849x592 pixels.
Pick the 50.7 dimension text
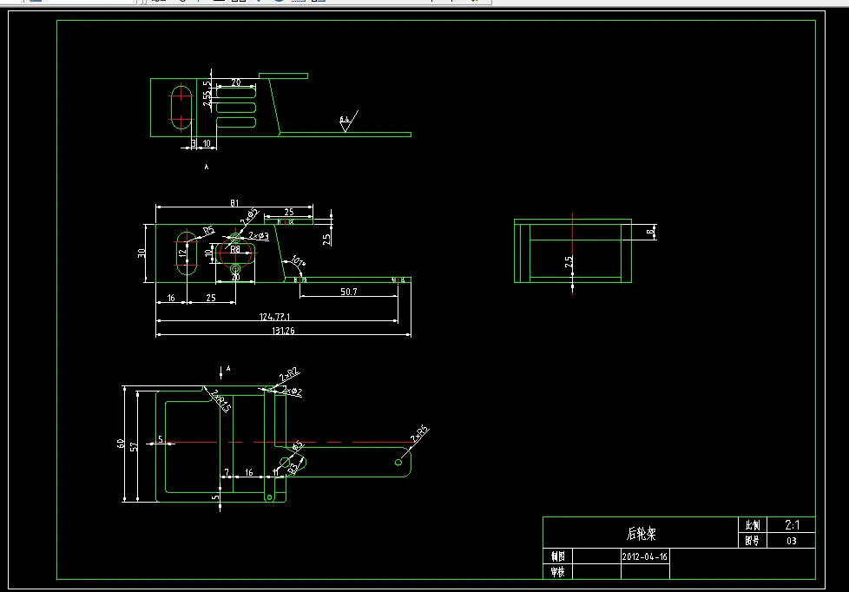tap(349, 292)
